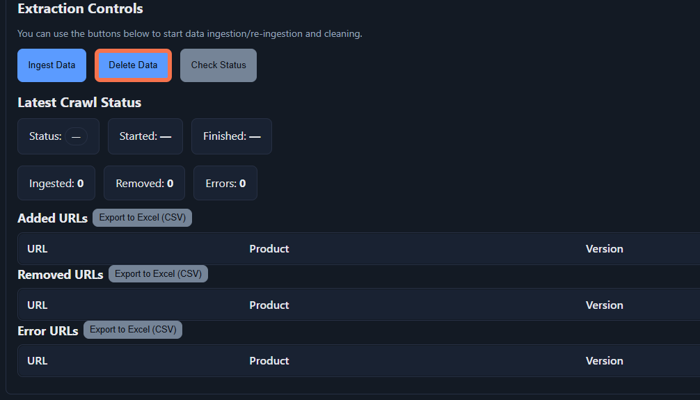700x400 pixels.
Task: Click the Errors count card
Action: [225, 184]
